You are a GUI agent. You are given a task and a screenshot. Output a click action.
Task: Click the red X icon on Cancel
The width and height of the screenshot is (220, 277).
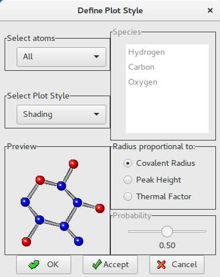pos(161,265)
